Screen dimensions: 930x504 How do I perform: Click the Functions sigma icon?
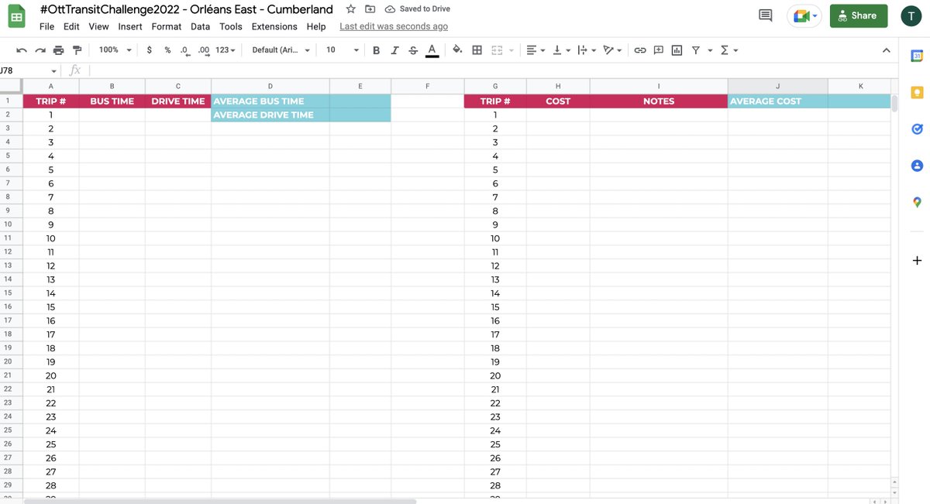(x=724, y=50)
